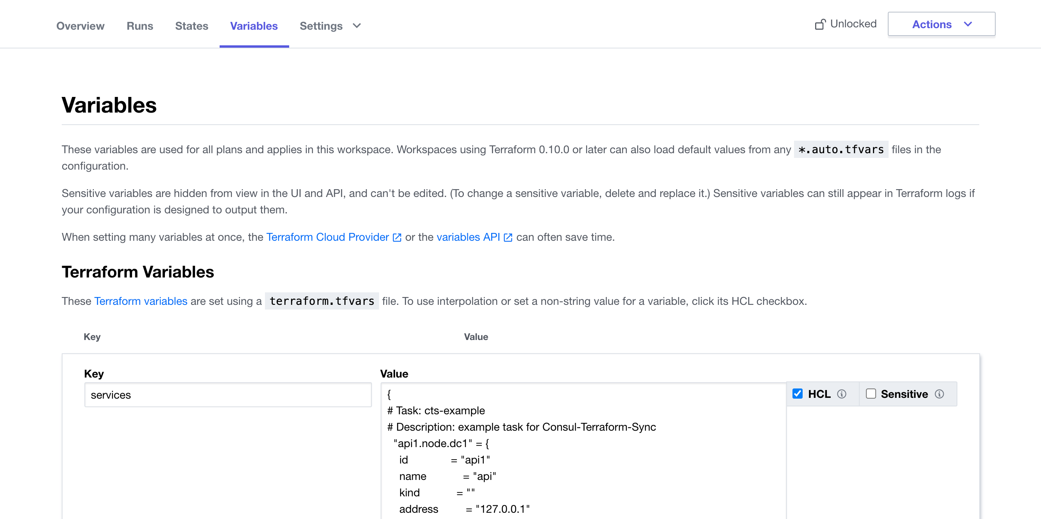Click the '"api1.node.dc1" = {' line
The width and height of the screenshot is (1041, 519).
pyautogui.click(x=441, y=444)
